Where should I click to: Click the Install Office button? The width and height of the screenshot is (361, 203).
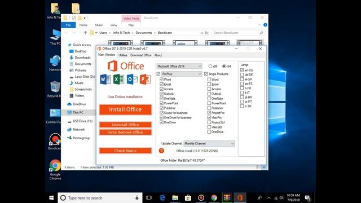point(125,109)
